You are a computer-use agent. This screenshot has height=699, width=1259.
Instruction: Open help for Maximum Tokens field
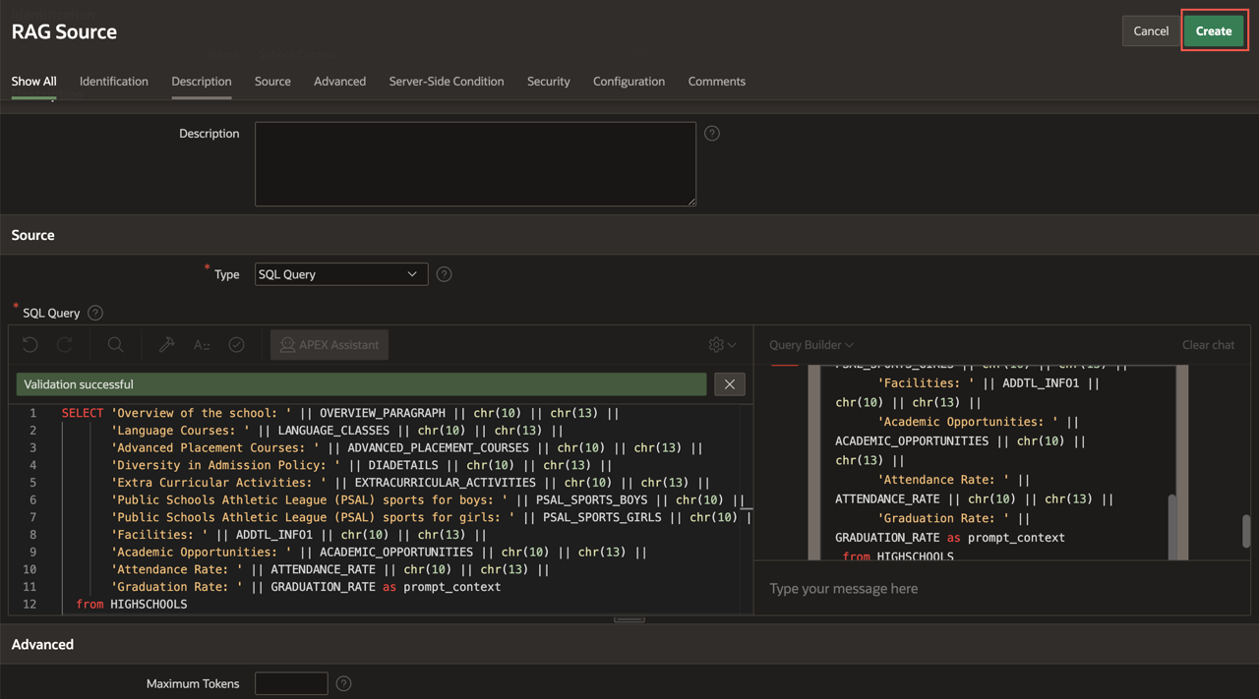point(343,683)
